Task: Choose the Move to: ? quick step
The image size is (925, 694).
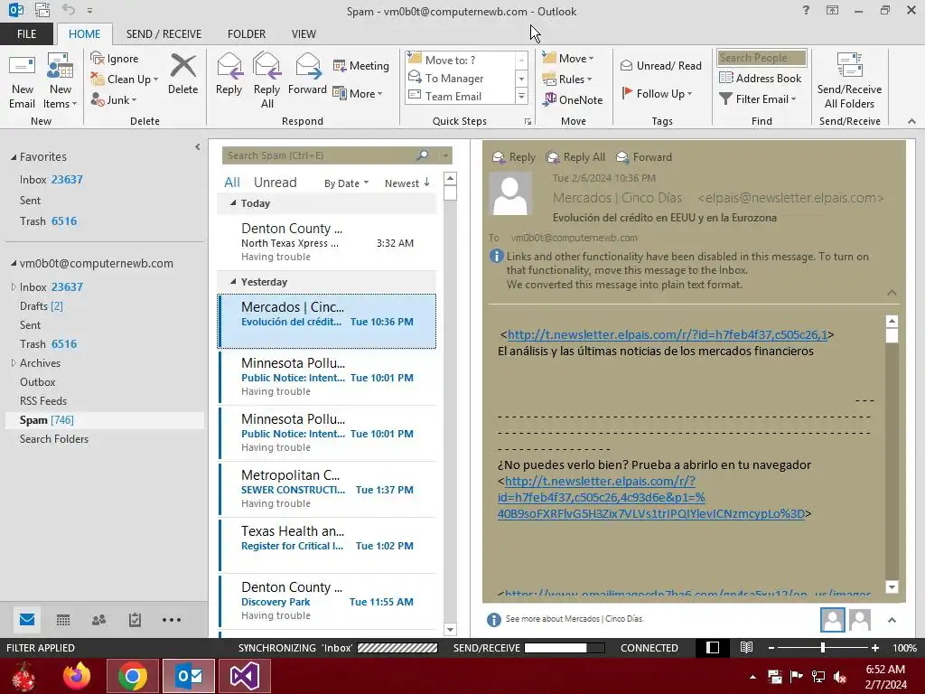Action: pos(450,60)
